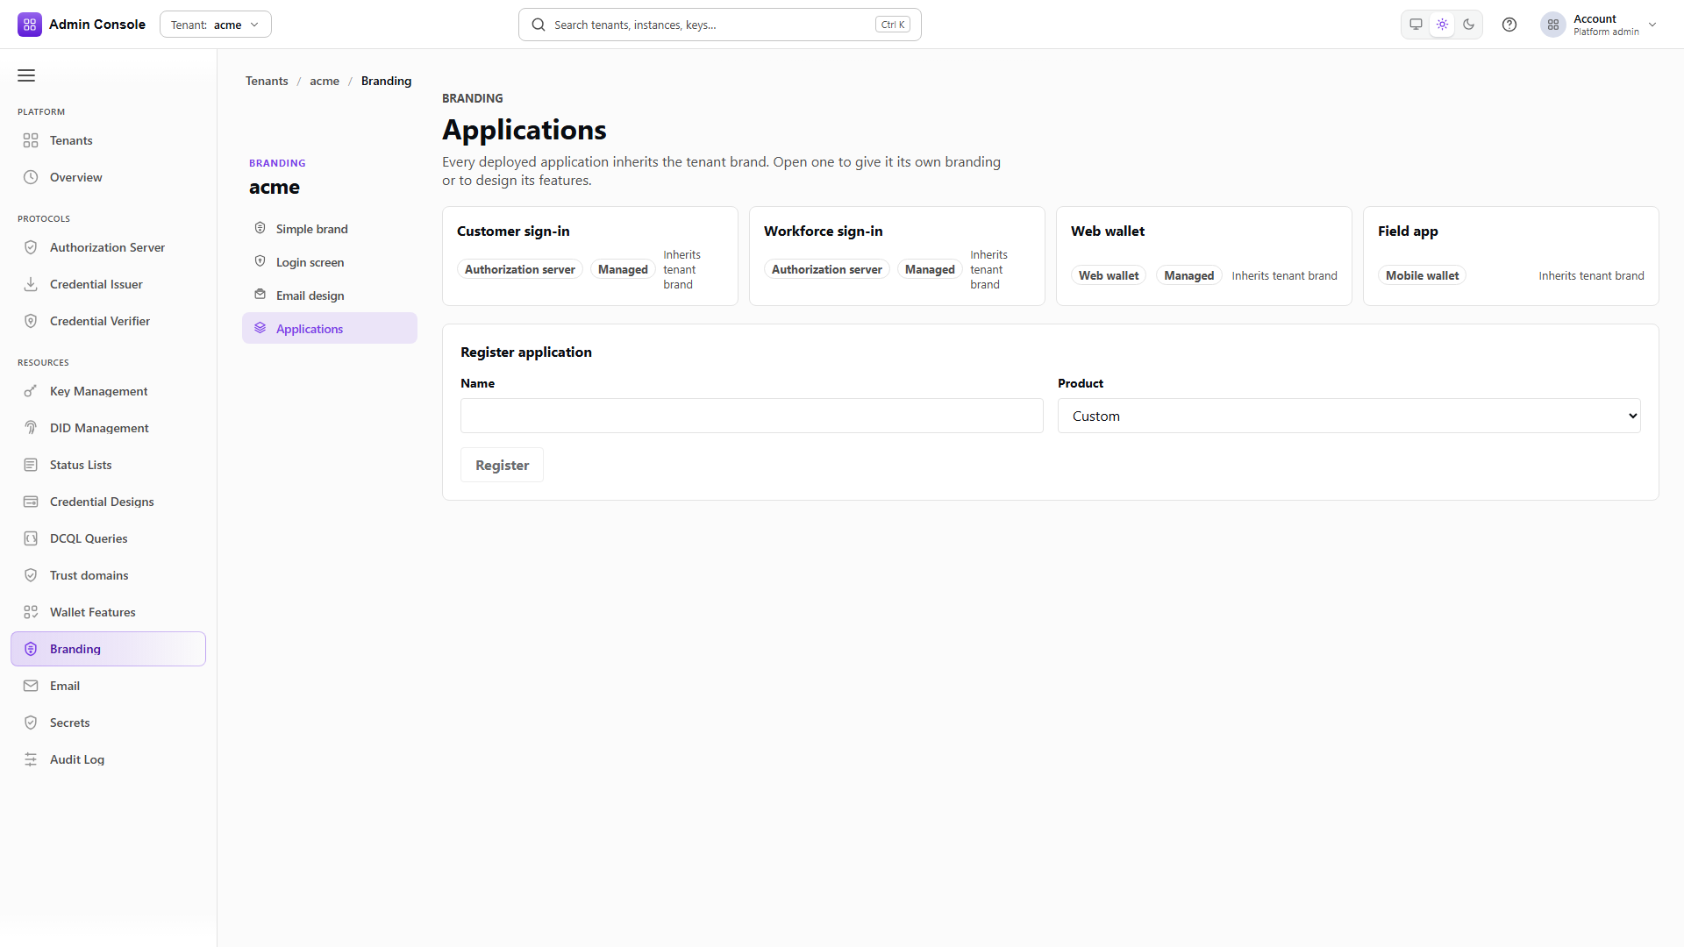The image size is (1684, 947).
Task: Go to Wallet Features page
Action: coord(109,612)
